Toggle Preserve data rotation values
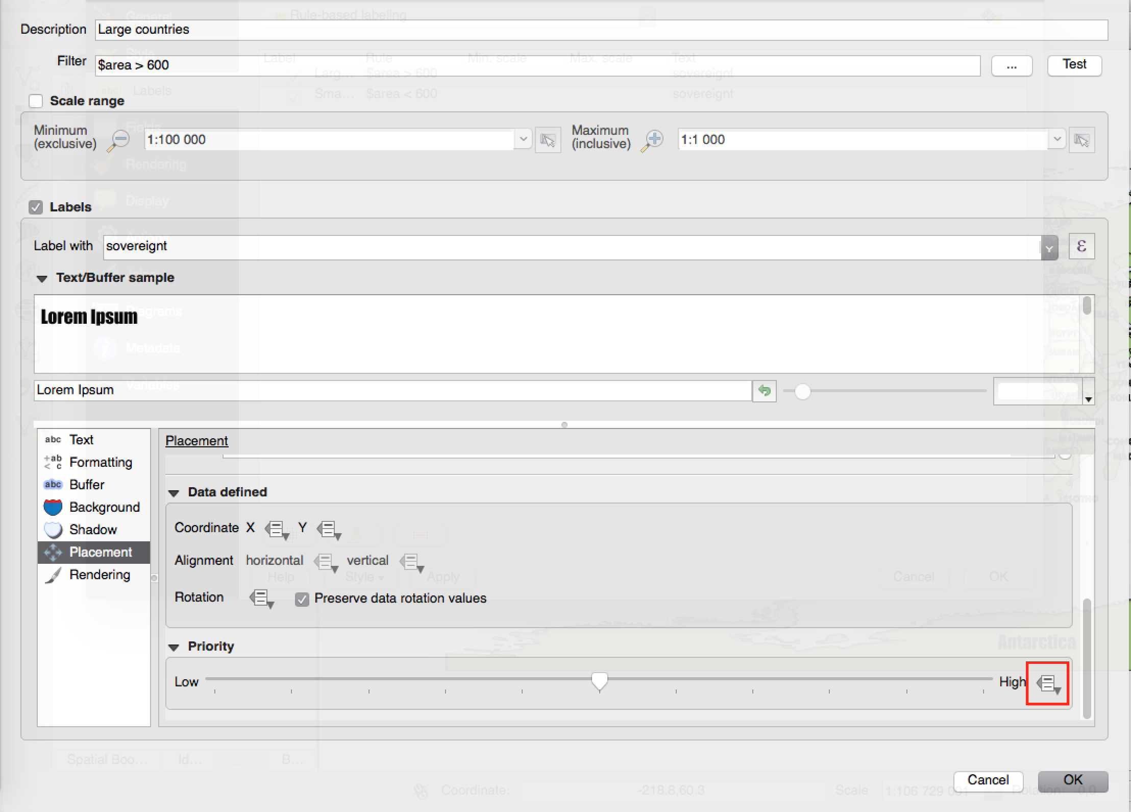The height and width of the screenshot is (812, 1131). pos(302,599)
